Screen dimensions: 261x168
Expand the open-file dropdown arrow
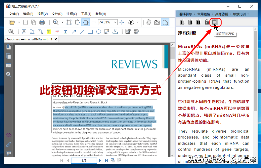tap(19, 22)
